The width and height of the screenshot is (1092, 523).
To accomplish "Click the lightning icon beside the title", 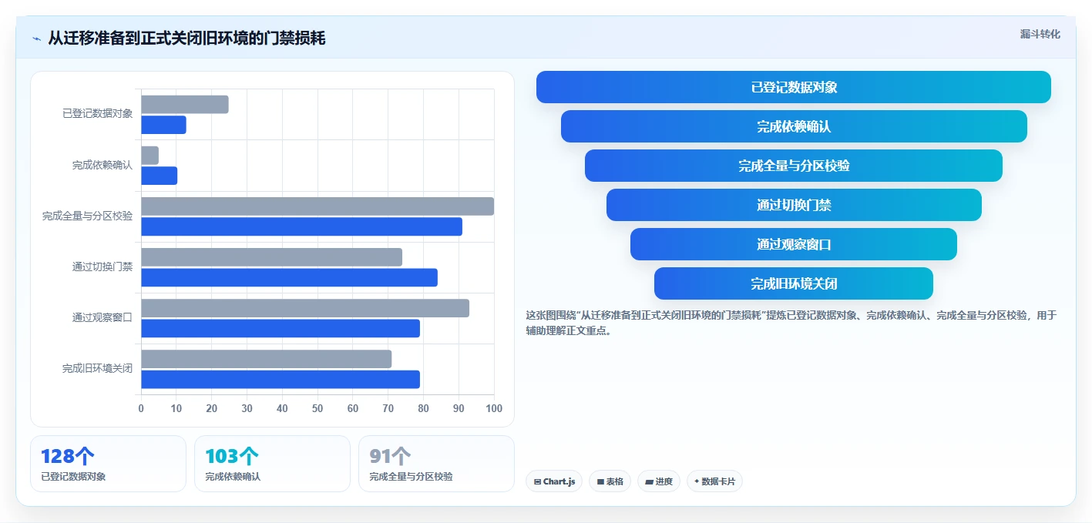I will [x=36, y=39].
